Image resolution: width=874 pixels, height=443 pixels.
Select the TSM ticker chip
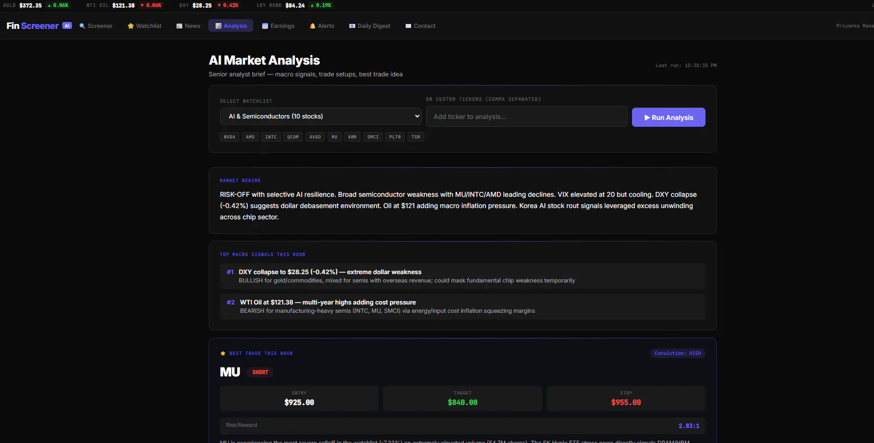coord(416,137)
